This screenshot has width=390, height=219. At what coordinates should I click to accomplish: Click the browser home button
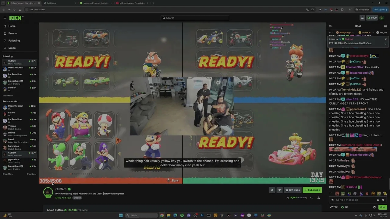point(20,10)
